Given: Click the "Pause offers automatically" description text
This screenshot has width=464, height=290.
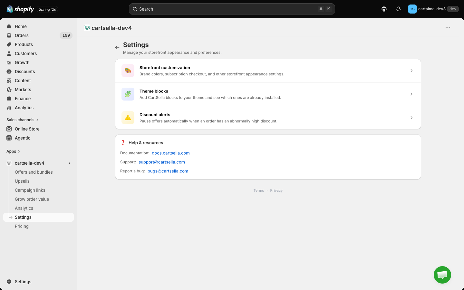Looking at the screenshot, I should [208, 121].
